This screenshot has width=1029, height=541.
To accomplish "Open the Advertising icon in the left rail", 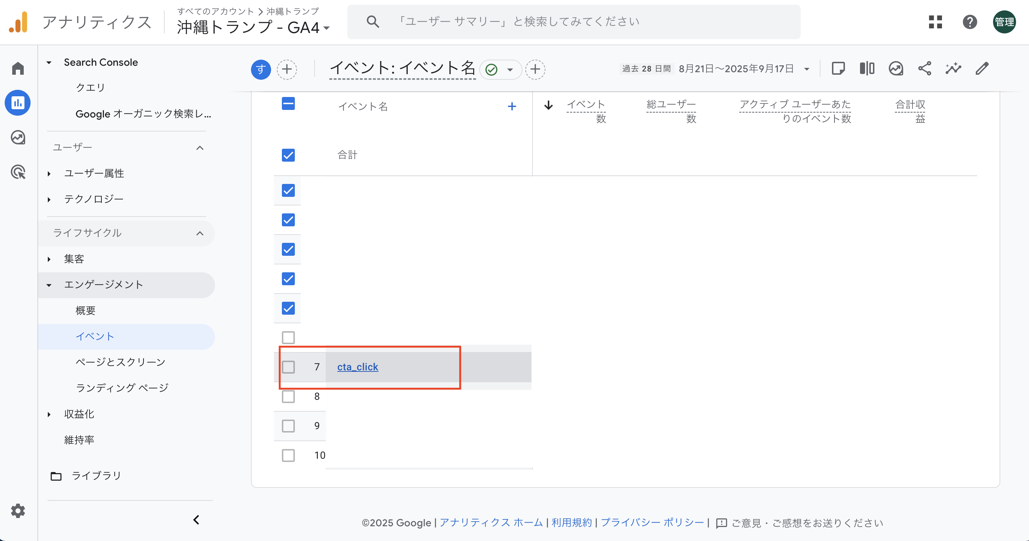I will [x=18, y=172].
